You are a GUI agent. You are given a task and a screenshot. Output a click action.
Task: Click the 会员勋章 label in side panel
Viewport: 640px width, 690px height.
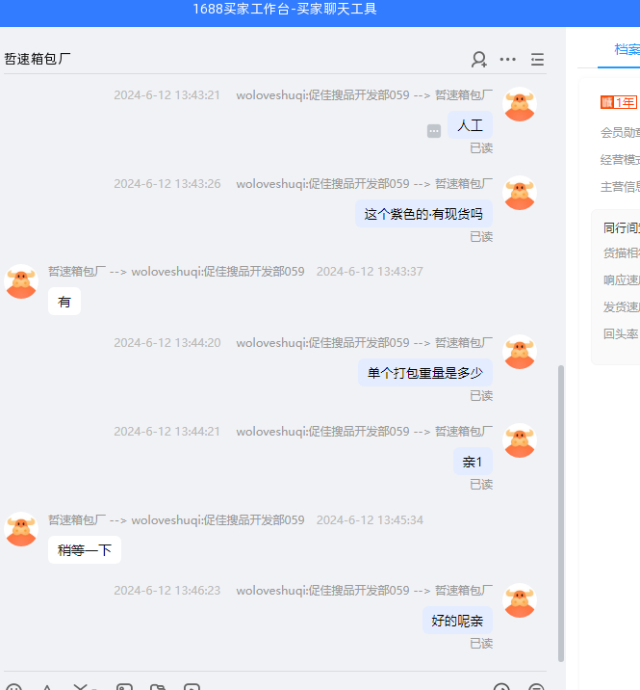click(620, 132)
